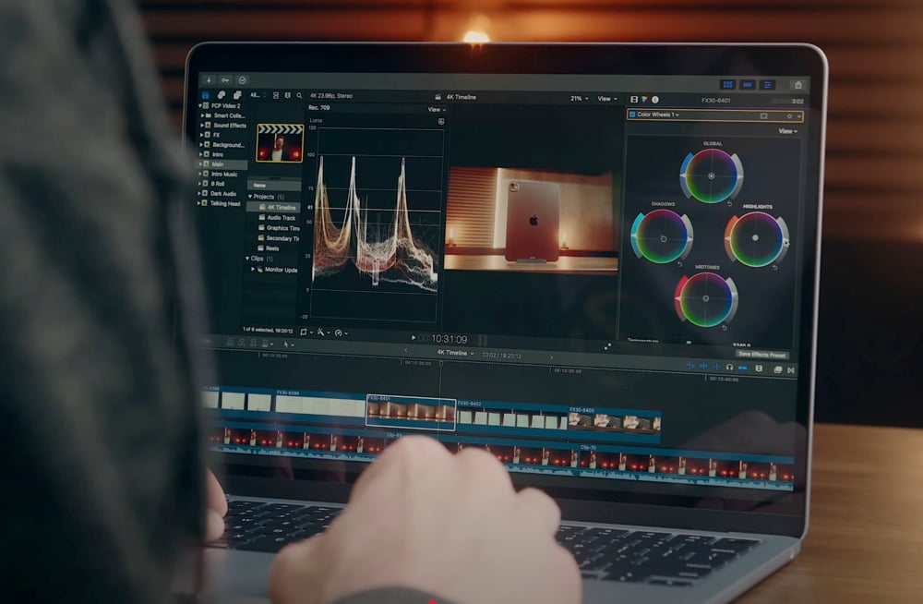Open the Color Wheels 1 effect dropdown

click(x=658, y=115)
